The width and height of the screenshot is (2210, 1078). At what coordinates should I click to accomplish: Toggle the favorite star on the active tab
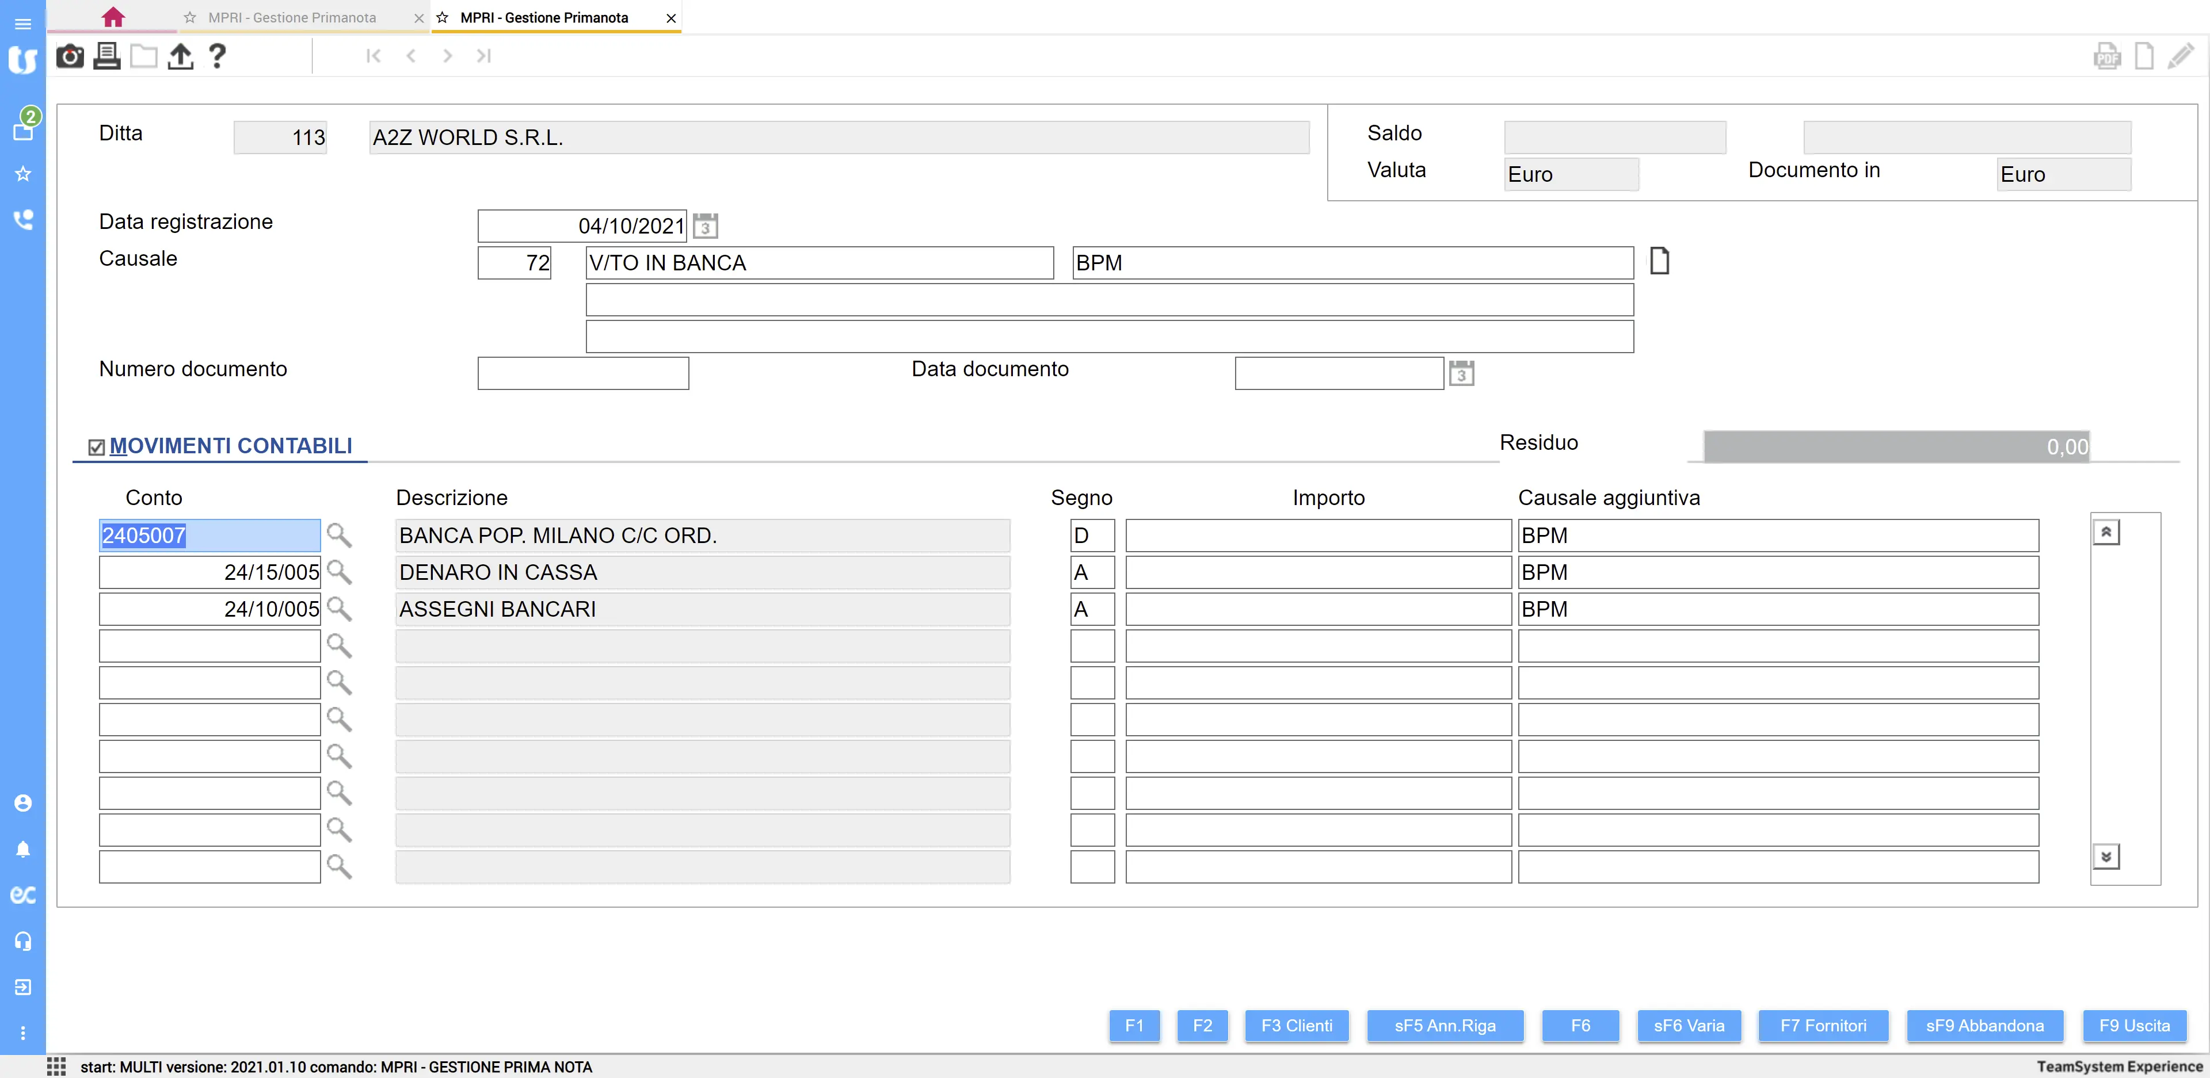pos(443,17)
